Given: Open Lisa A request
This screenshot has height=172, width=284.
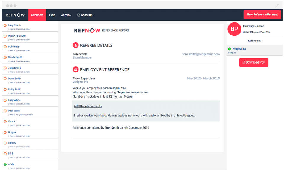Looking at the screenshot, I should (30, 123).
